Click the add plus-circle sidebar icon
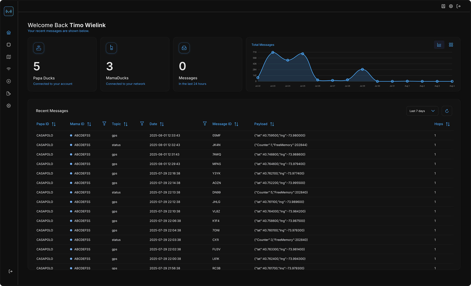This screenshot has width=471, height=286. tap(9, 81)
